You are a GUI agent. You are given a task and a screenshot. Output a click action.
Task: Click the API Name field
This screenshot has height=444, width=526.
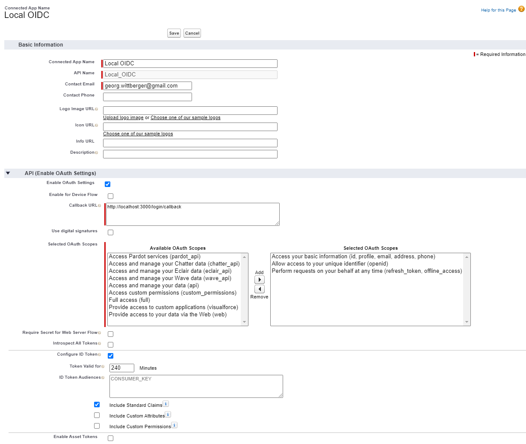(190, 75)
